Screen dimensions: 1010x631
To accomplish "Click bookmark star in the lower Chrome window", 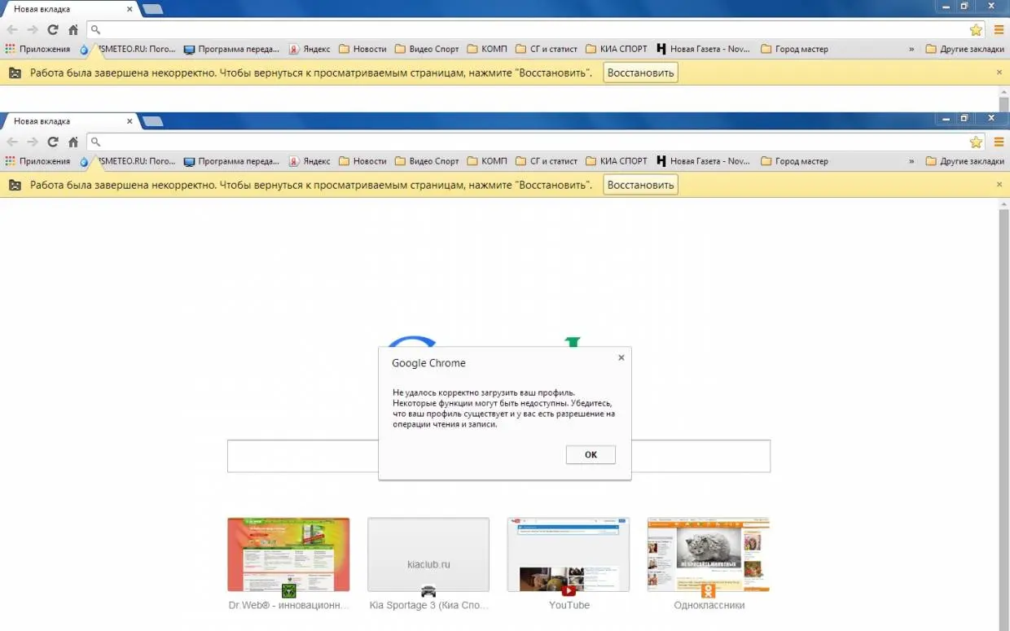I will (976, 142).
